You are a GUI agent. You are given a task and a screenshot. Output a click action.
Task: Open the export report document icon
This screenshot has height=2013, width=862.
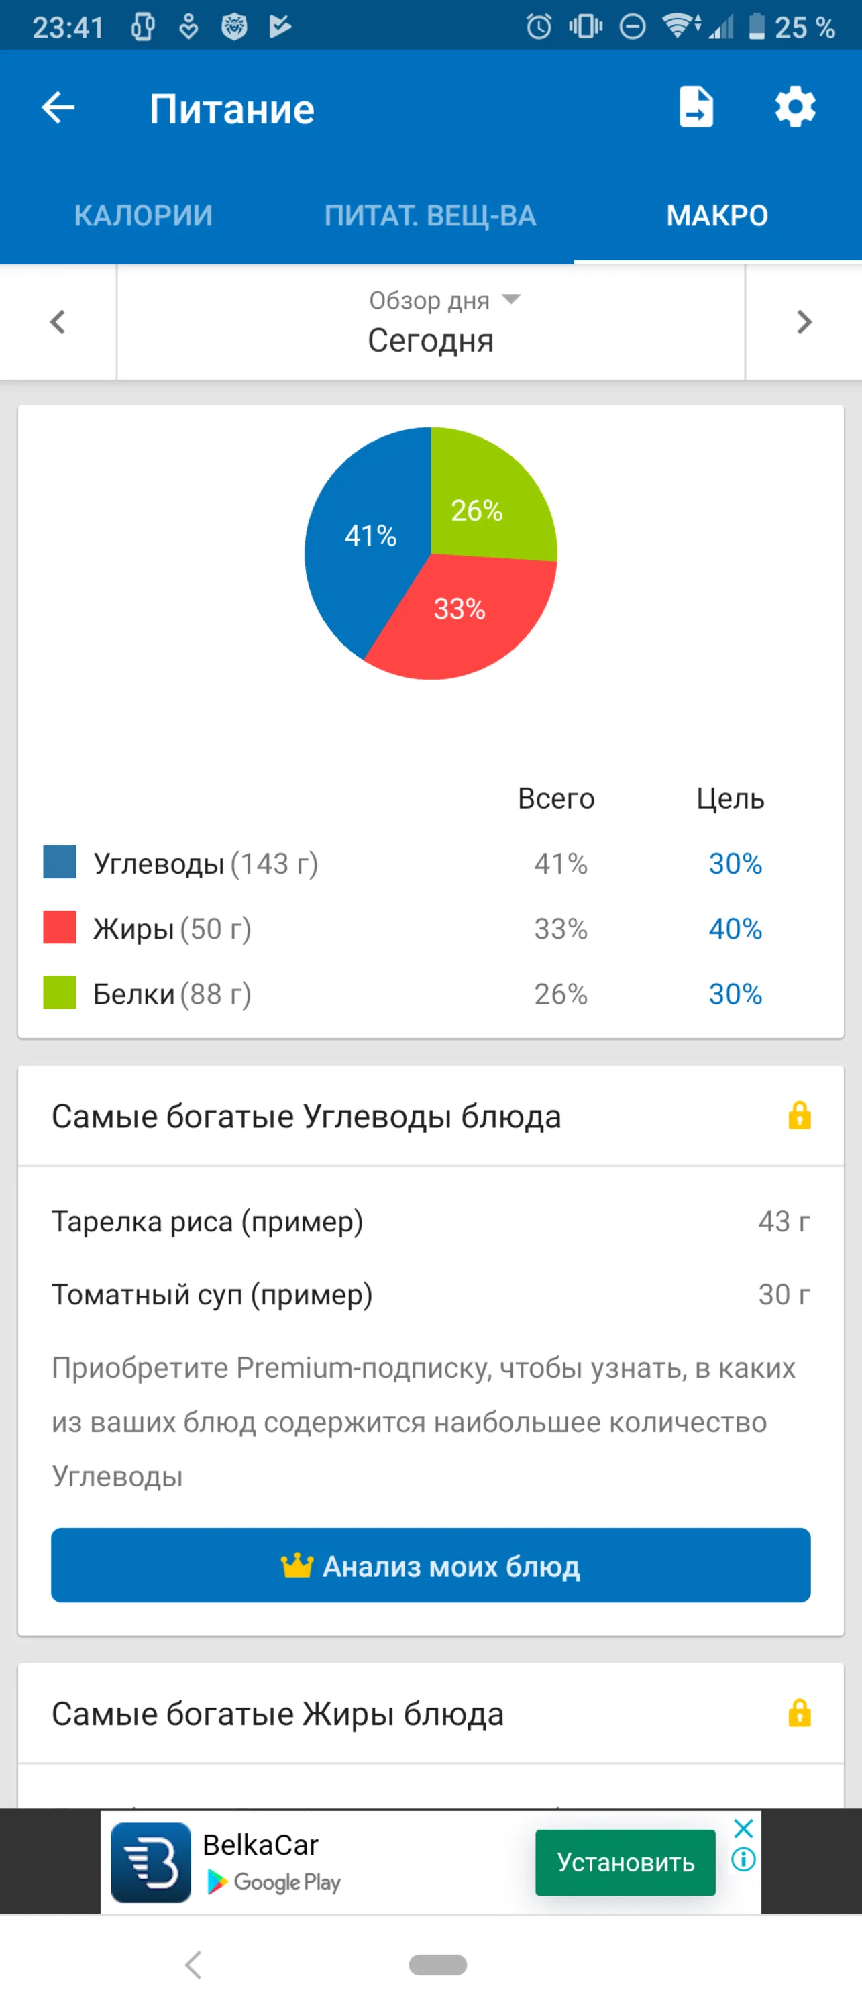tap(695, 108)
